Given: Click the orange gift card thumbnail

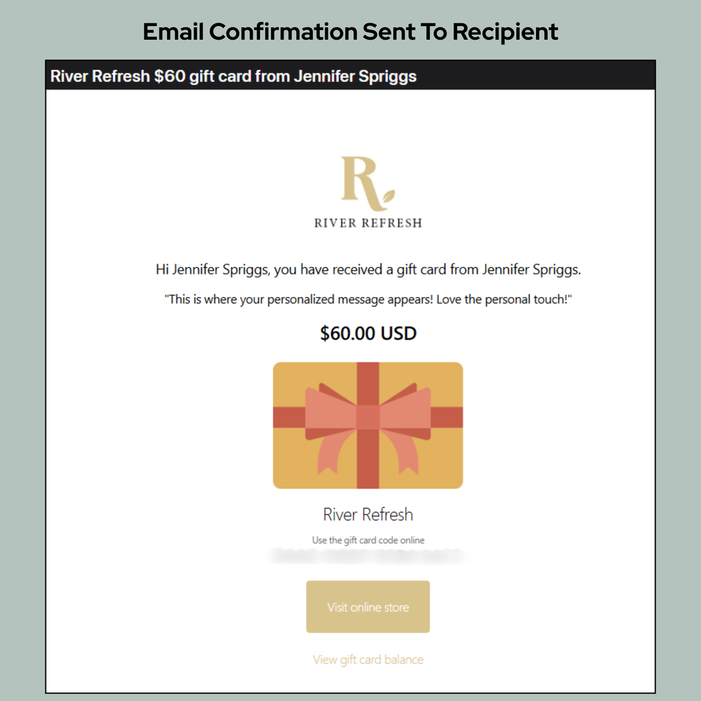Looking at the screenshot, I should pyautogui.click(x=368, y=424).
